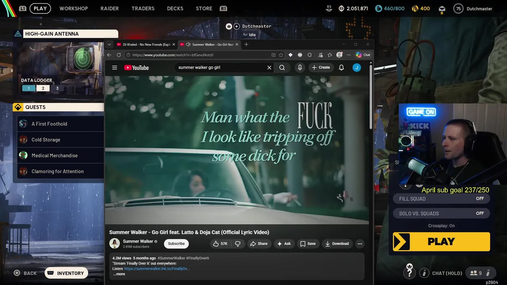The width and height of the screenshot is (507, 285).
Task: Open the Copilot Chat button in browser
Action: click(x=363, y=55)
